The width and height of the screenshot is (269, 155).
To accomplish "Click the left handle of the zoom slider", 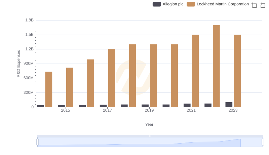I will click(38, 142).
